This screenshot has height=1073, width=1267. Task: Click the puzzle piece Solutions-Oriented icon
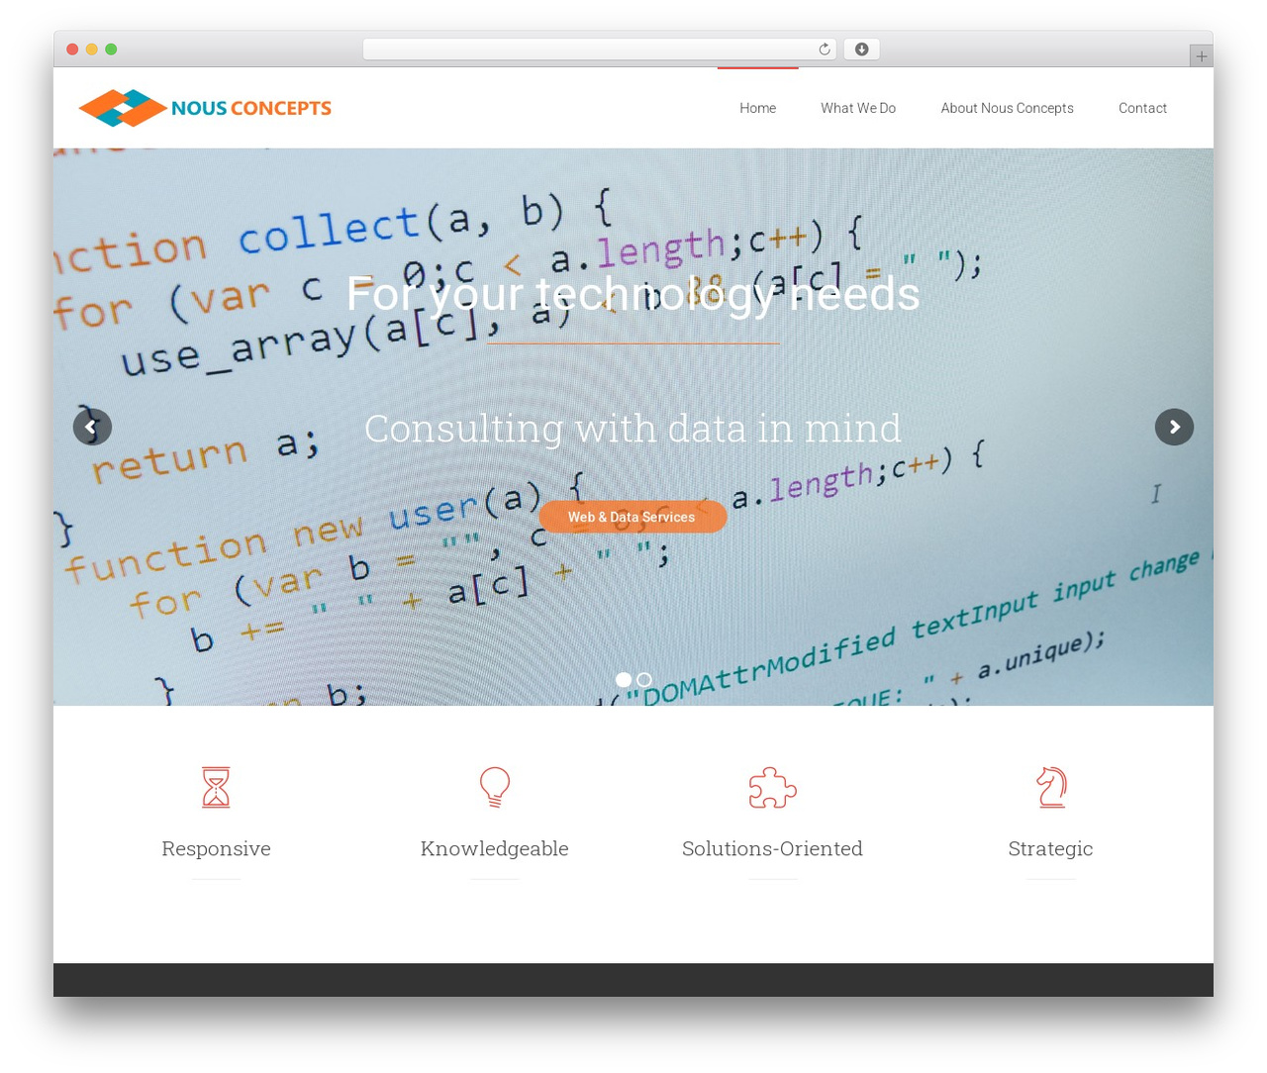coord(773,788)
